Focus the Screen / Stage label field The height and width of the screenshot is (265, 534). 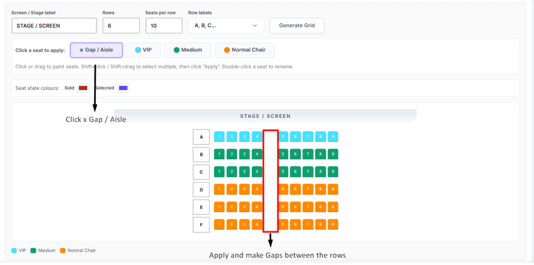pyautogui.click(x=54, y=26)
